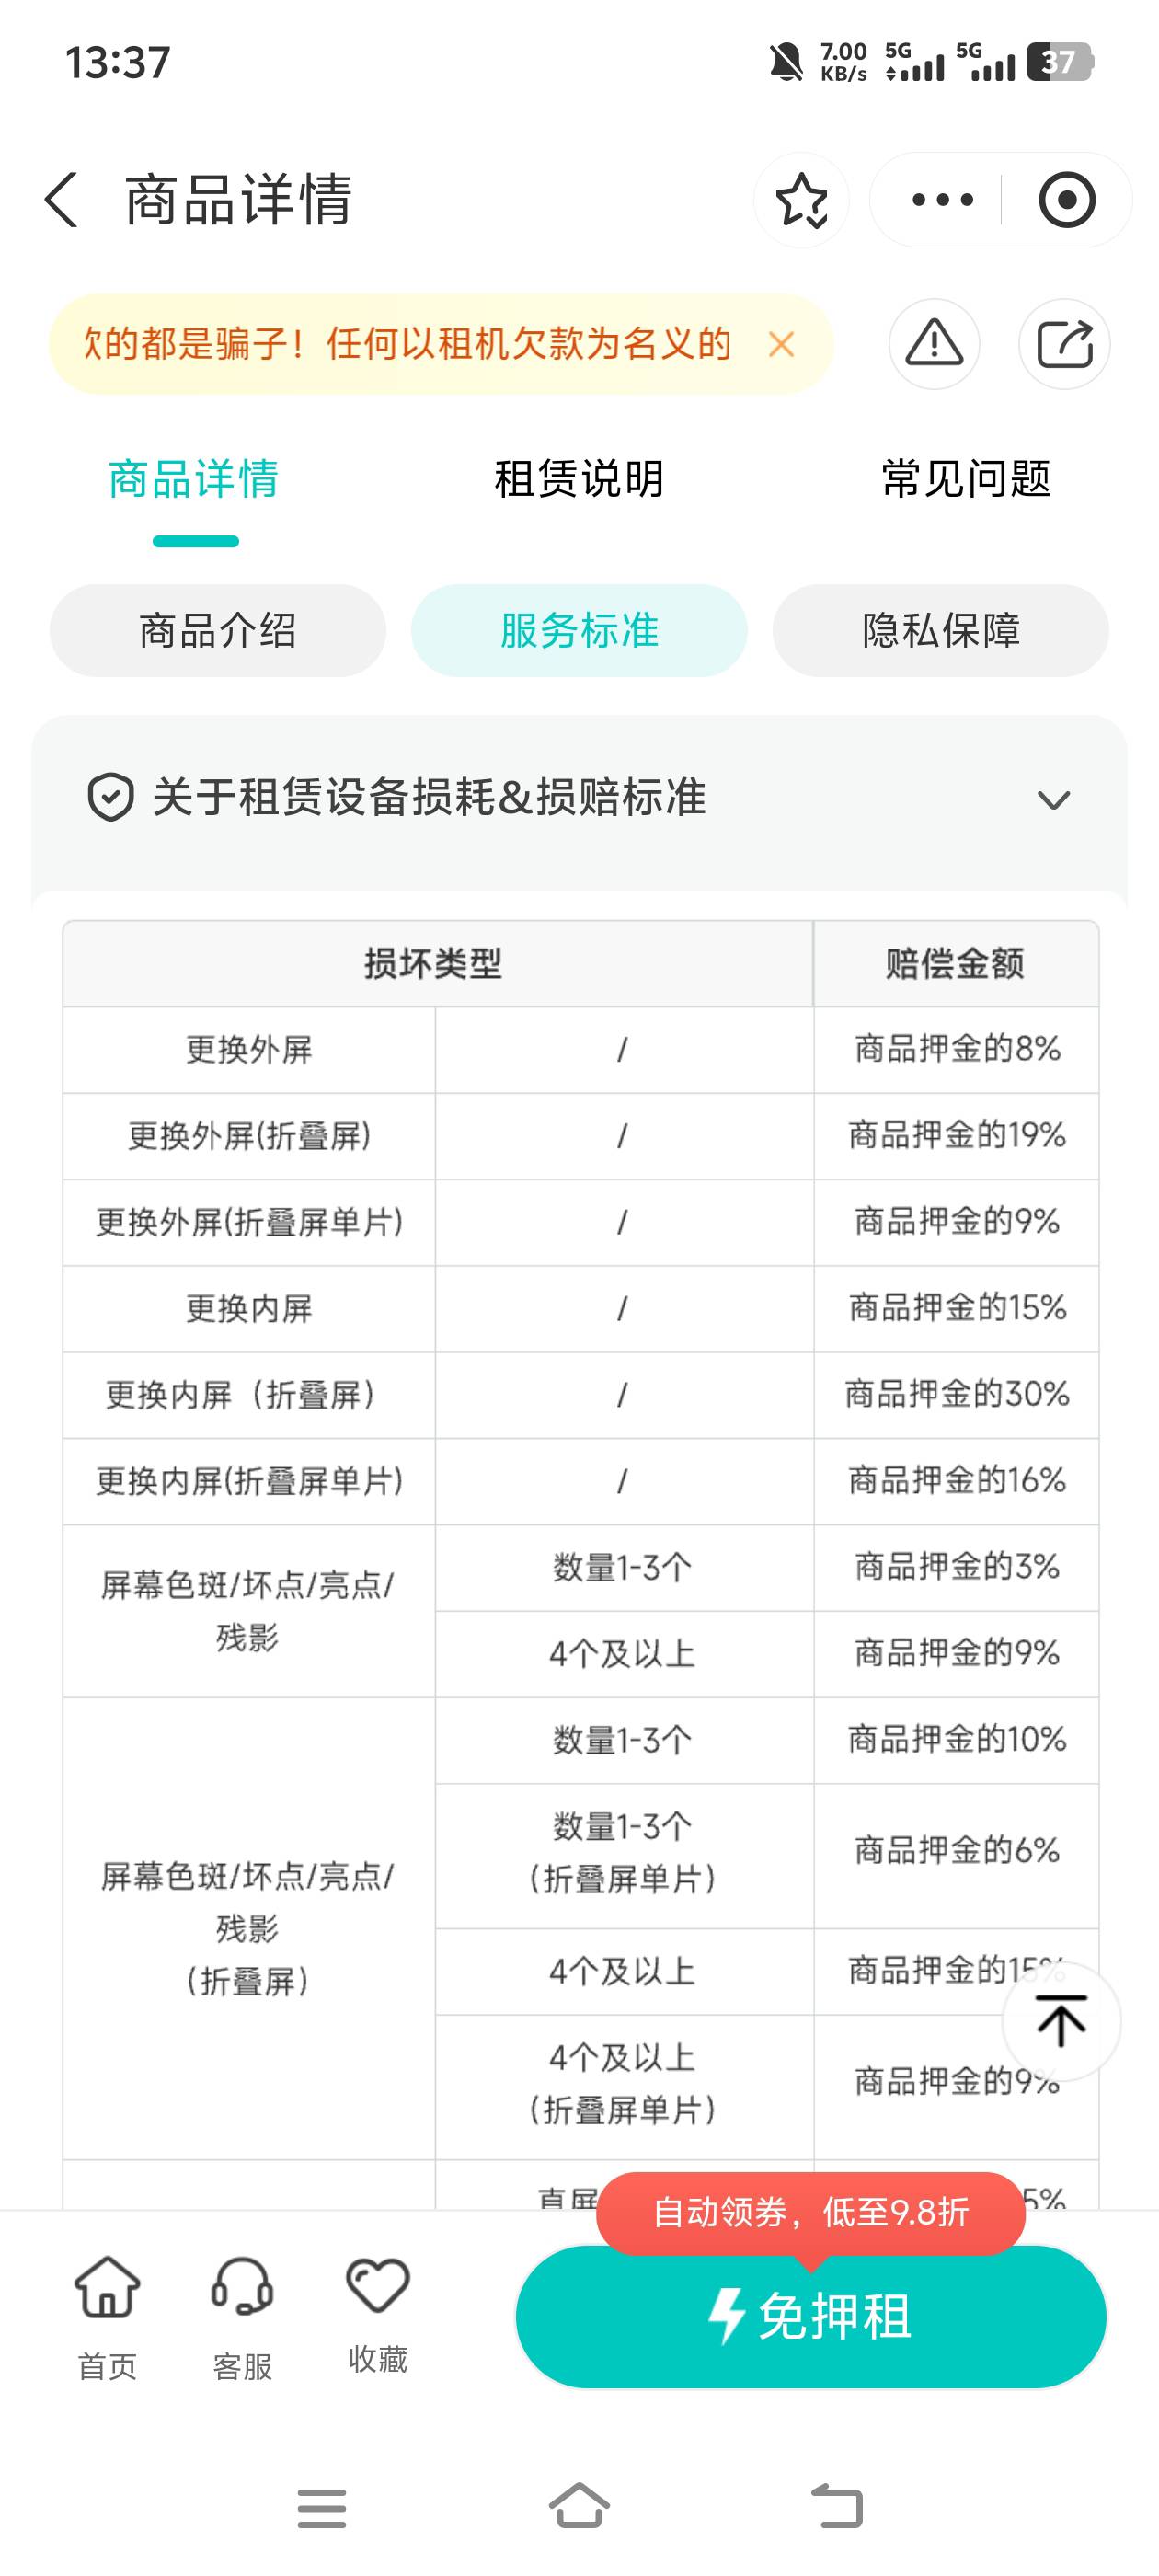This screenshot has height=2576, width=1159.
Task: Jump back to top with arrow button
Action: tap(1061, 2021)
